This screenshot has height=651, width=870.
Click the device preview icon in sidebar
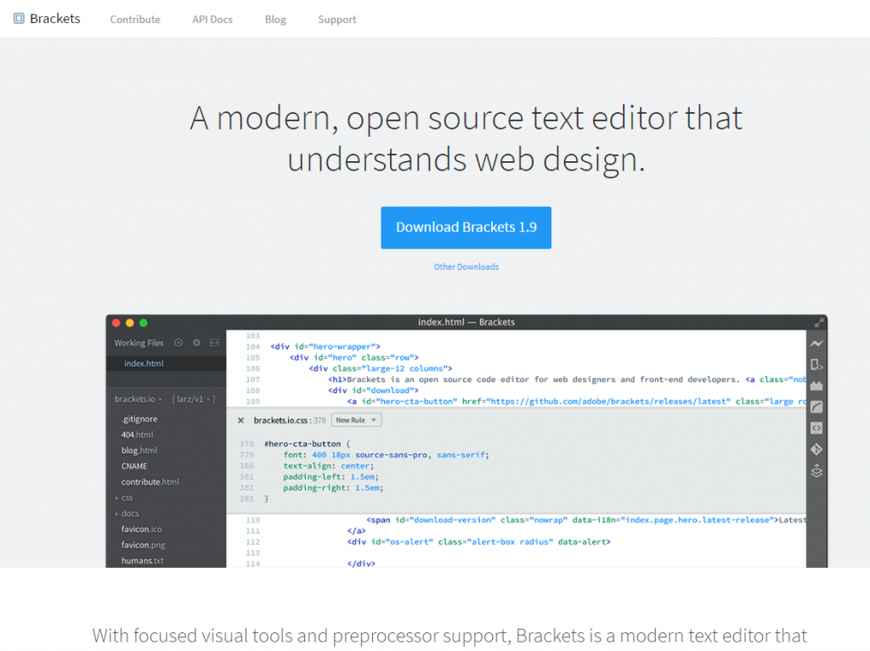point(816,364)
